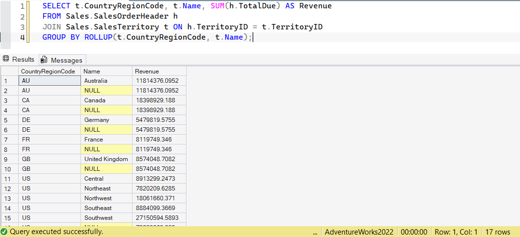Select results grid row header 15
The width and height of the screenshot is (520, 237).
pos(10,218)
